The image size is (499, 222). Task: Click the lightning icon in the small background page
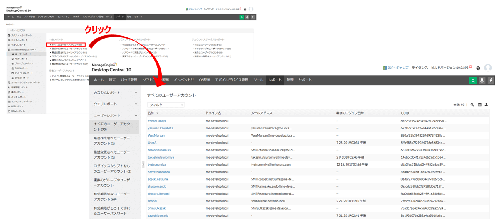(253, 17)
